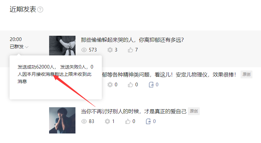This screenshot has width=261, height=143.
Task: Click eye view icon showing 83
Action: point(84,121)
